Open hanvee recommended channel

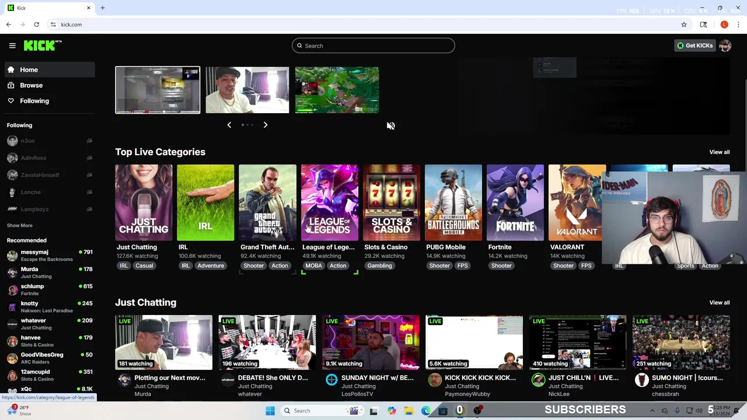point(50,341)
